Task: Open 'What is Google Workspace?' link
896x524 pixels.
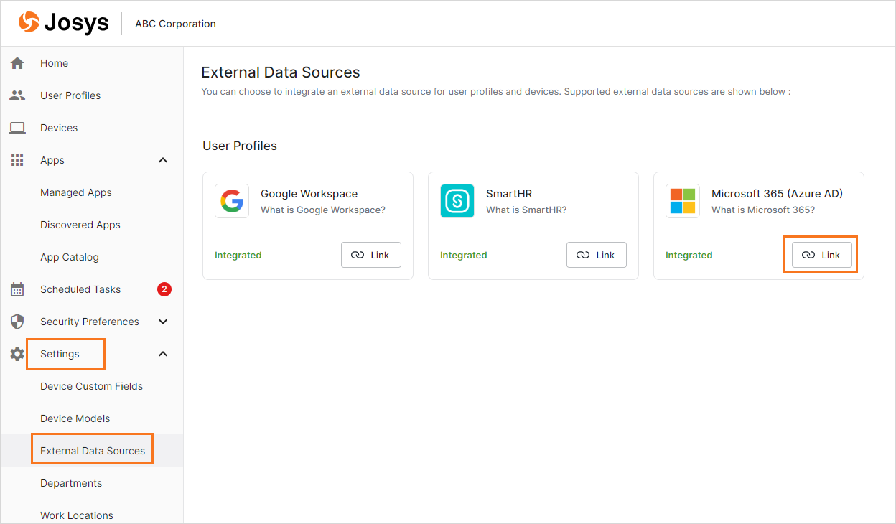Action: pyautogui.click(x=323, y=210)
